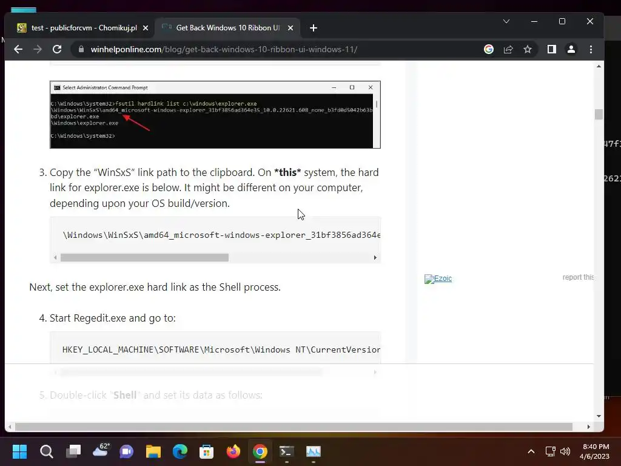
Task: Click the page scroll left arrow
Action: pyautogui.click(x=10, y=427)
